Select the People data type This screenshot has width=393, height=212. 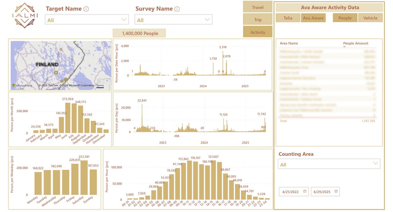coord(345,18)
